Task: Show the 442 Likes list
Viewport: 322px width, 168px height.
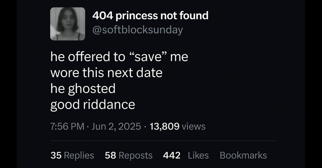Action: [x=186, y=155]
